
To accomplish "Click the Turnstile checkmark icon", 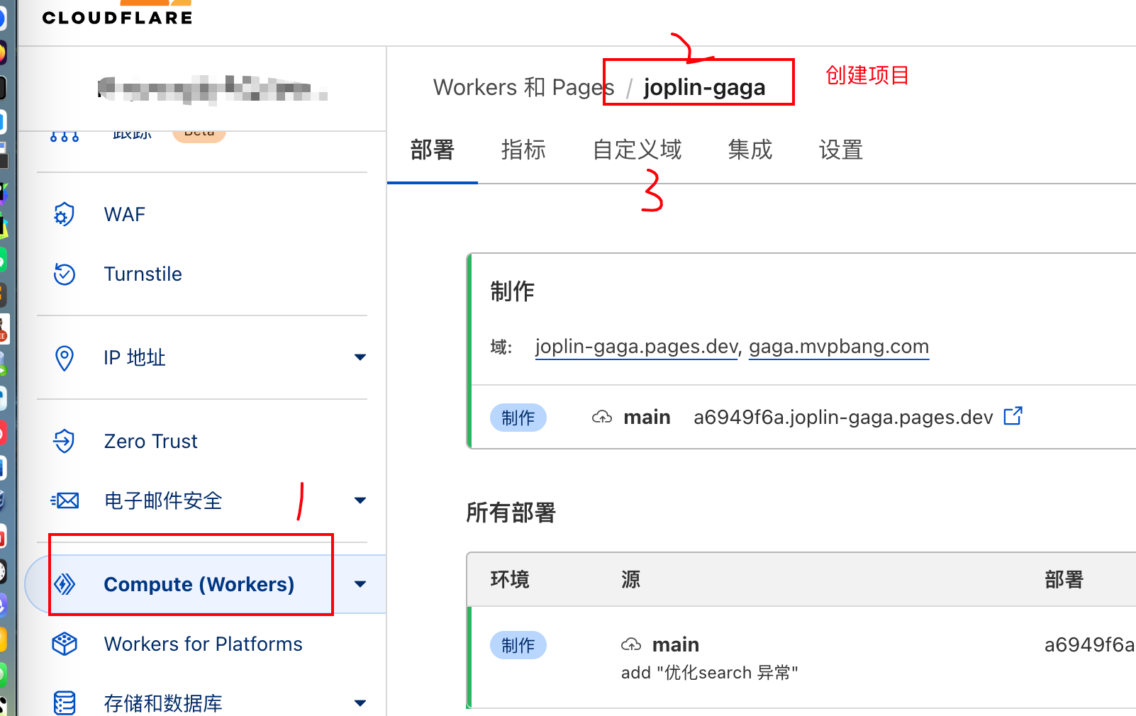I will tap(65, 274).
